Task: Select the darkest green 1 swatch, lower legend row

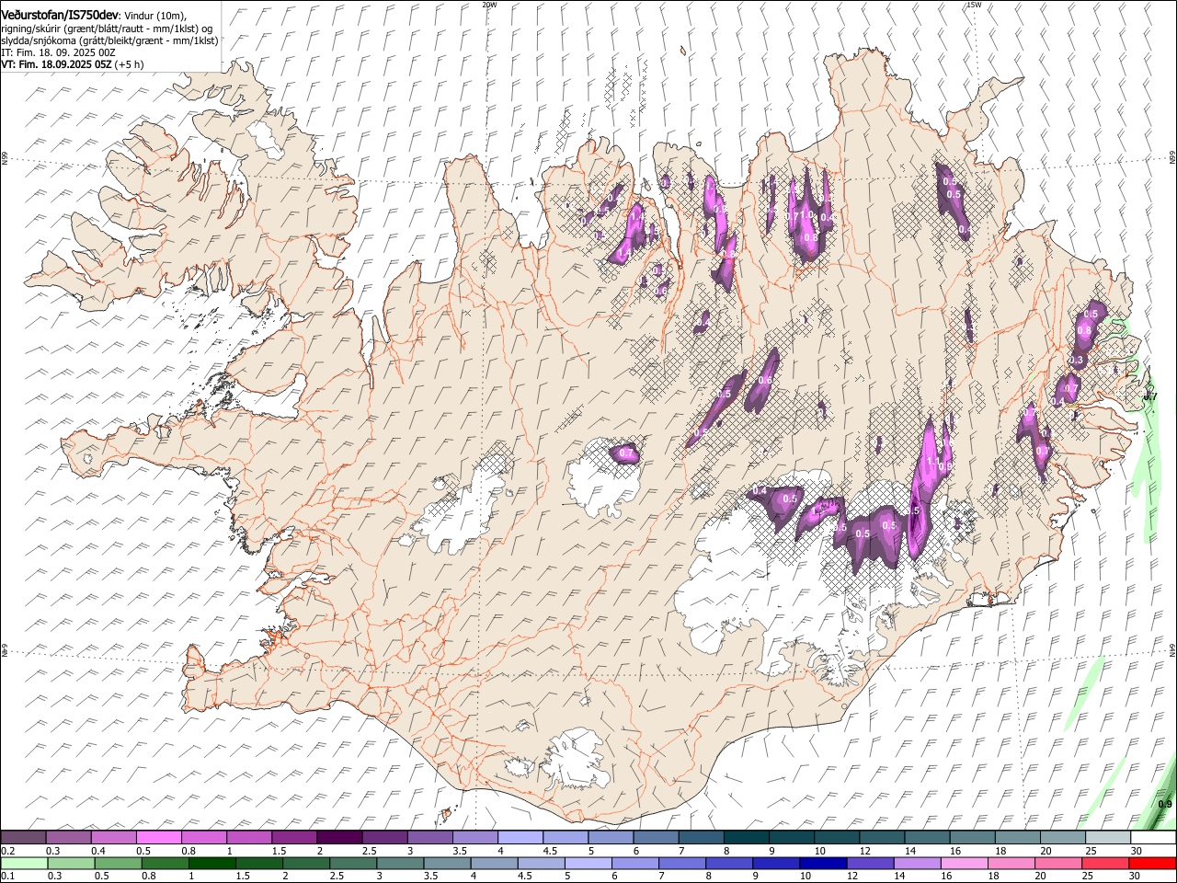Action: click(212, 863)
